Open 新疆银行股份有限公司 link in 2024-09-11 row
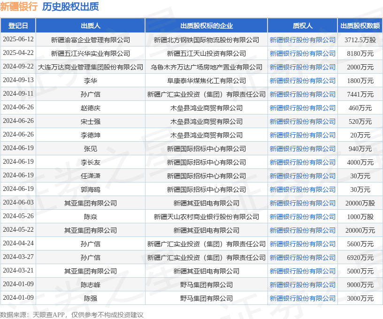The width and height of the screenshot is (383, 319). pyautogui.click(x=303, y=94)
